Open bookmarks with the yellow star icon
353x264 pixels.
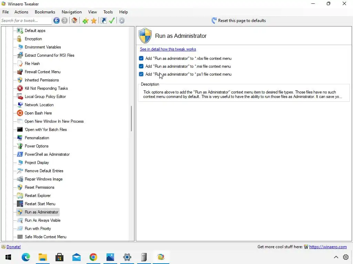click(x=94, y=21)
